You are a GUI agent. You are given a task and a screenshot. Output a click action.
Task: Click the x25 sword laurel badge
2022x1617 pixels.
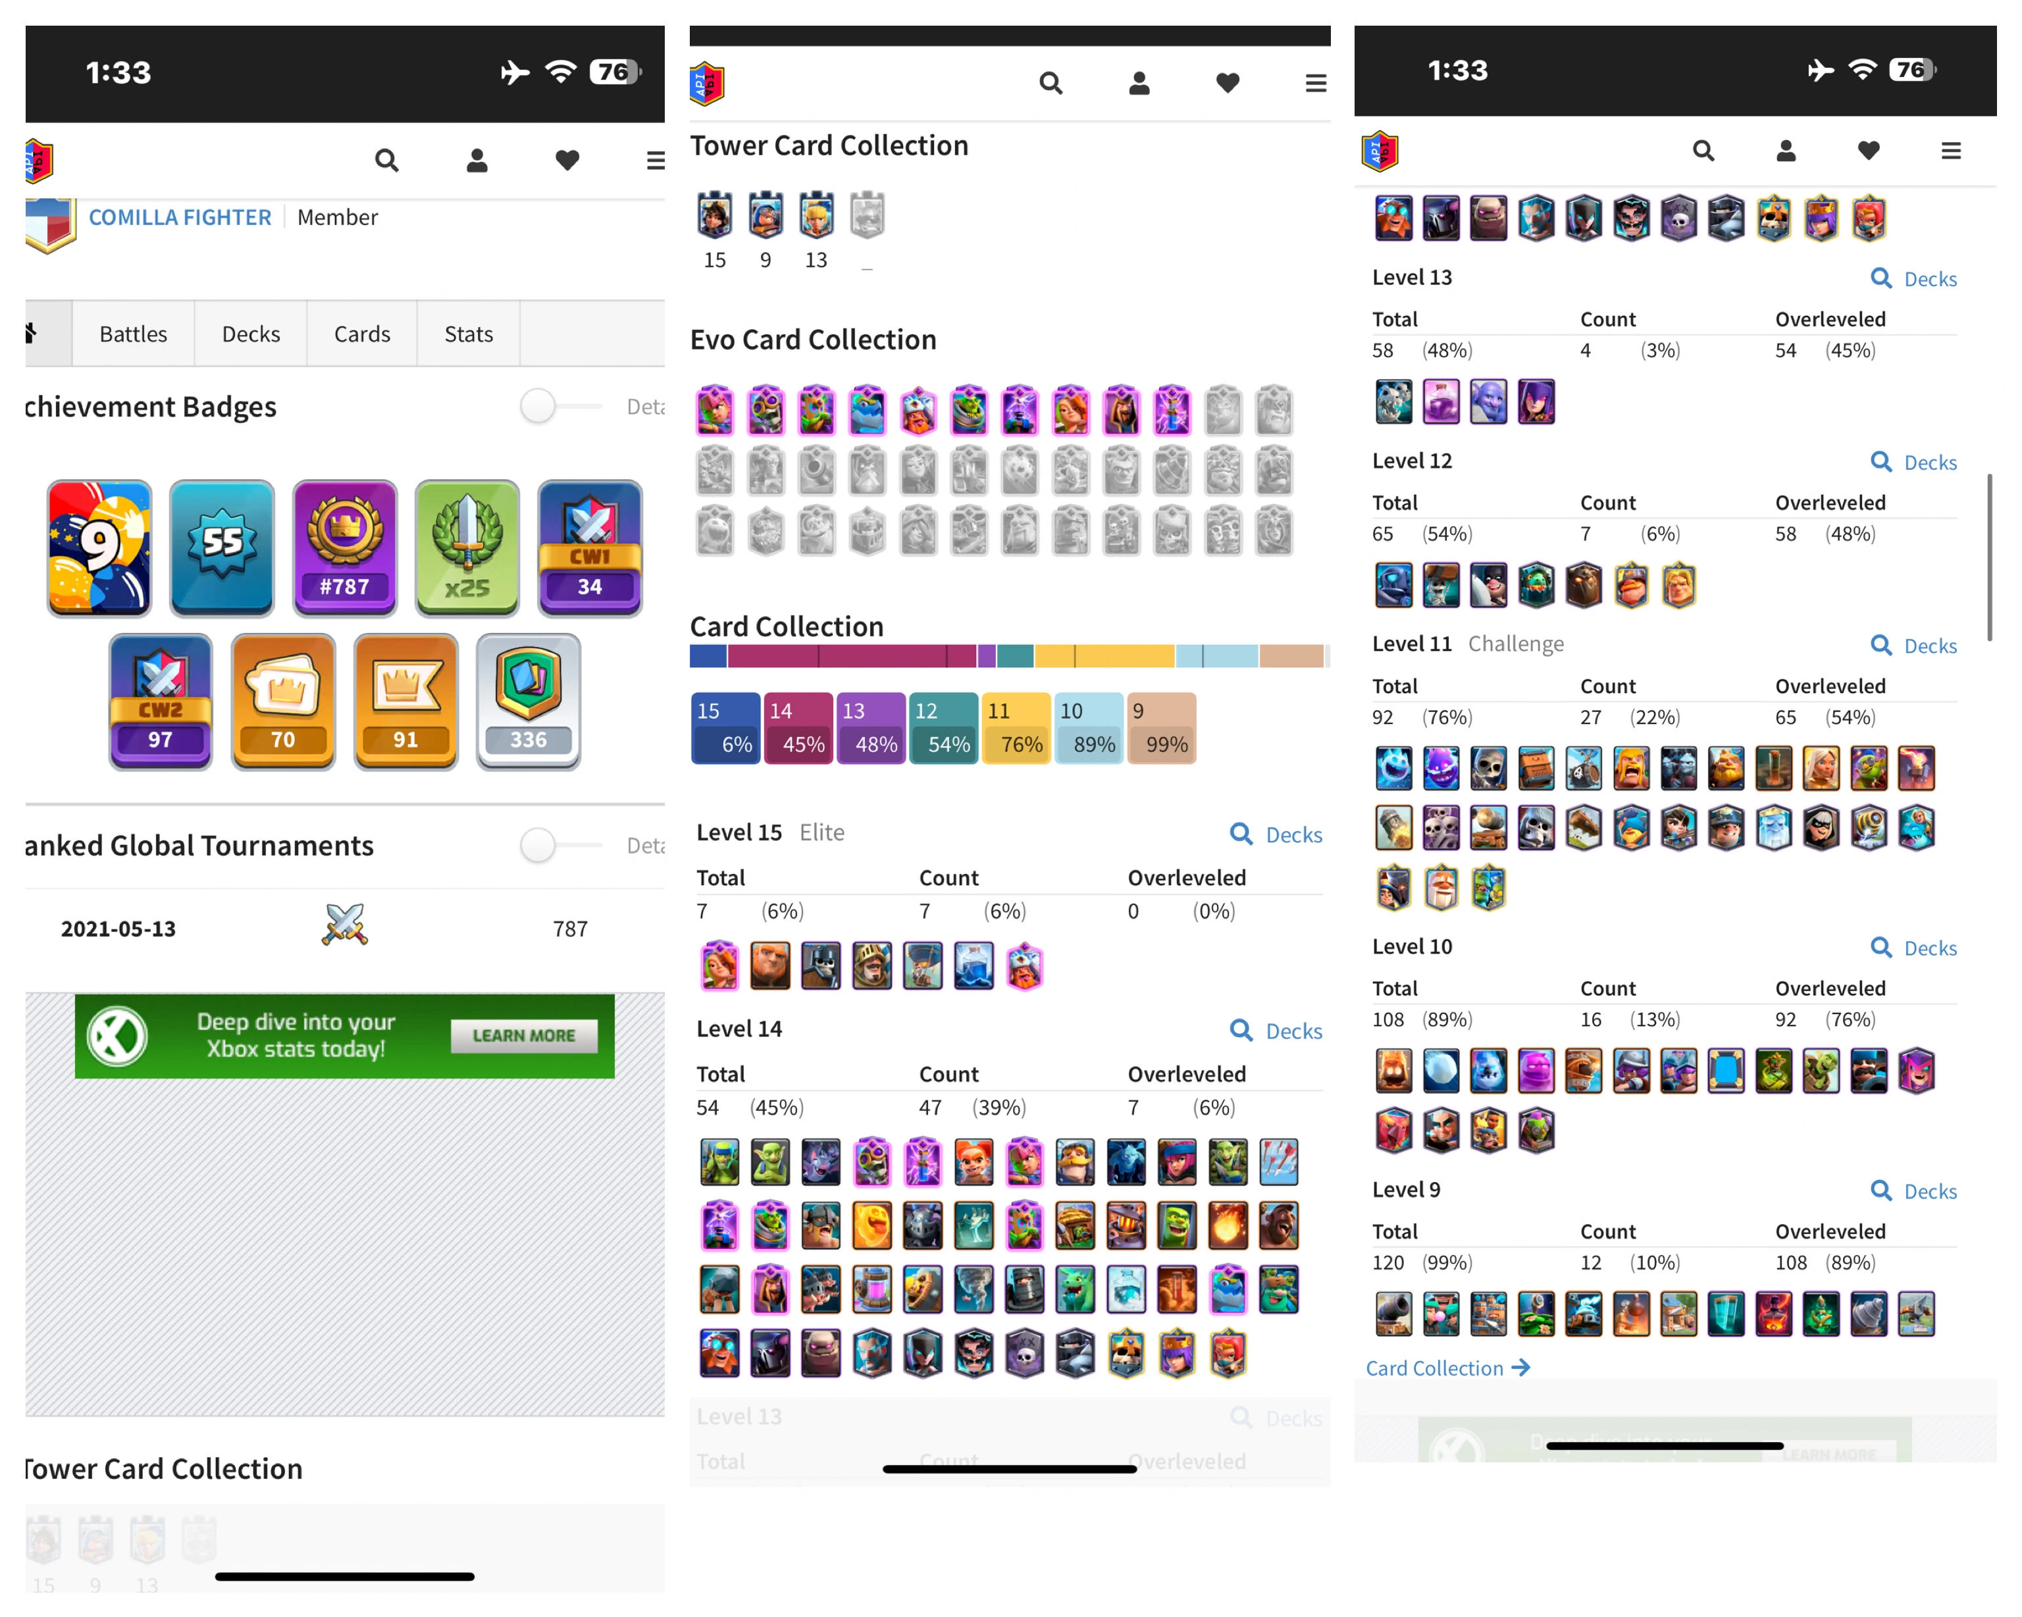pyautogui.click(x=467, y=548)
